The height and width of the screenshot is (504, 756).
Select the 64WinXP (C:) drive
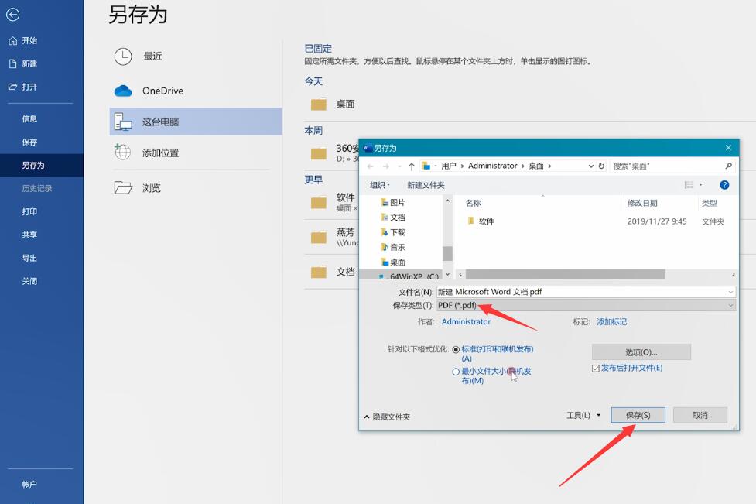[409, 276]
